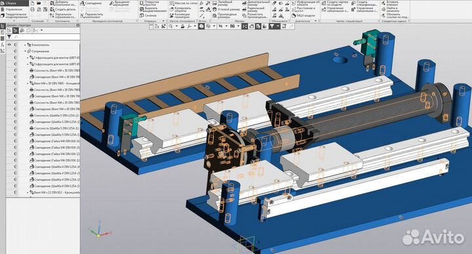The height and width of the screenshot is (254, 472).
Task: Click the Создать чертеж по модели command
Action: point(334,3)
